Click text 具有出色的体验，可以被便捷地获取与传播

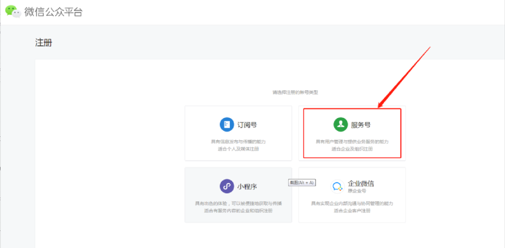point(238,204)
